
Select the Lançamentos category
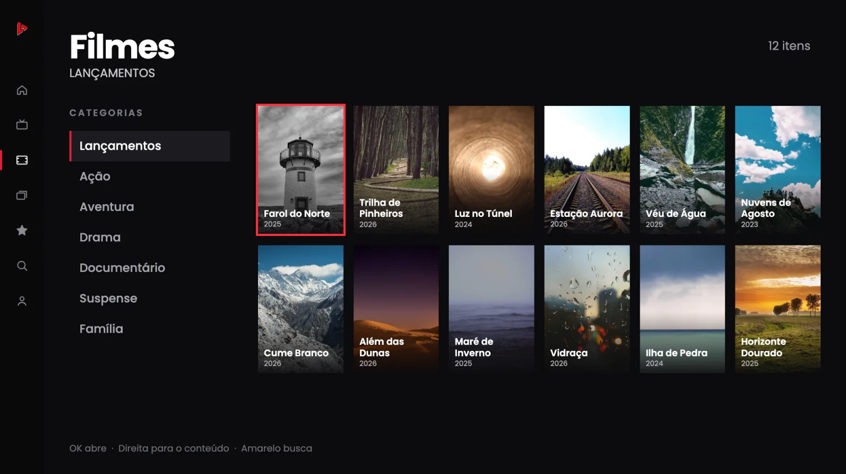click(x=150, y=146)
